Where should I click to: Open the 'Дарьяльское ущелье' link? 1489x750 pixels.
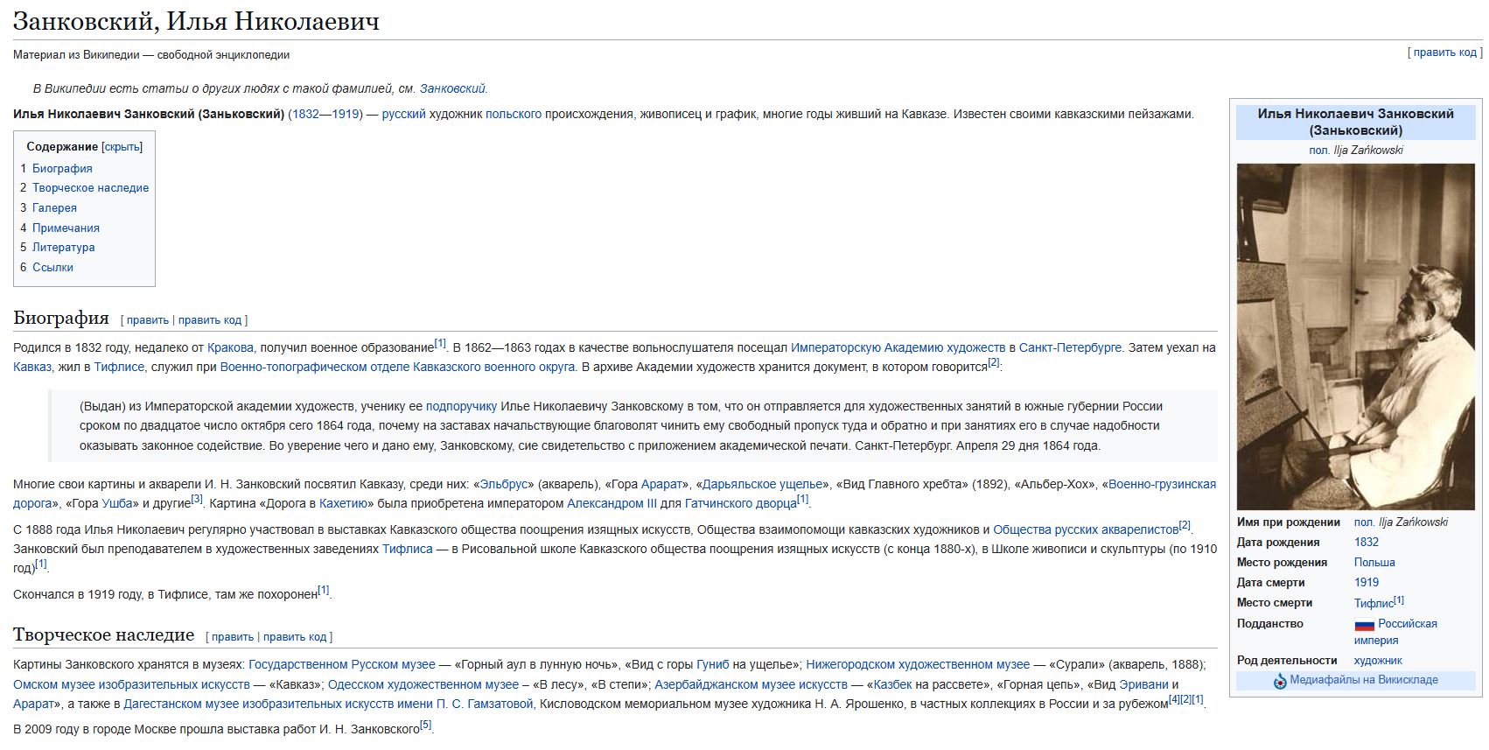point(763,484)
